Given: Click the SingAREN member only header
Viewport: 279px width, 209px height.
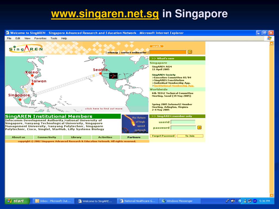Looking at the screenshot, I should (177, 116).
